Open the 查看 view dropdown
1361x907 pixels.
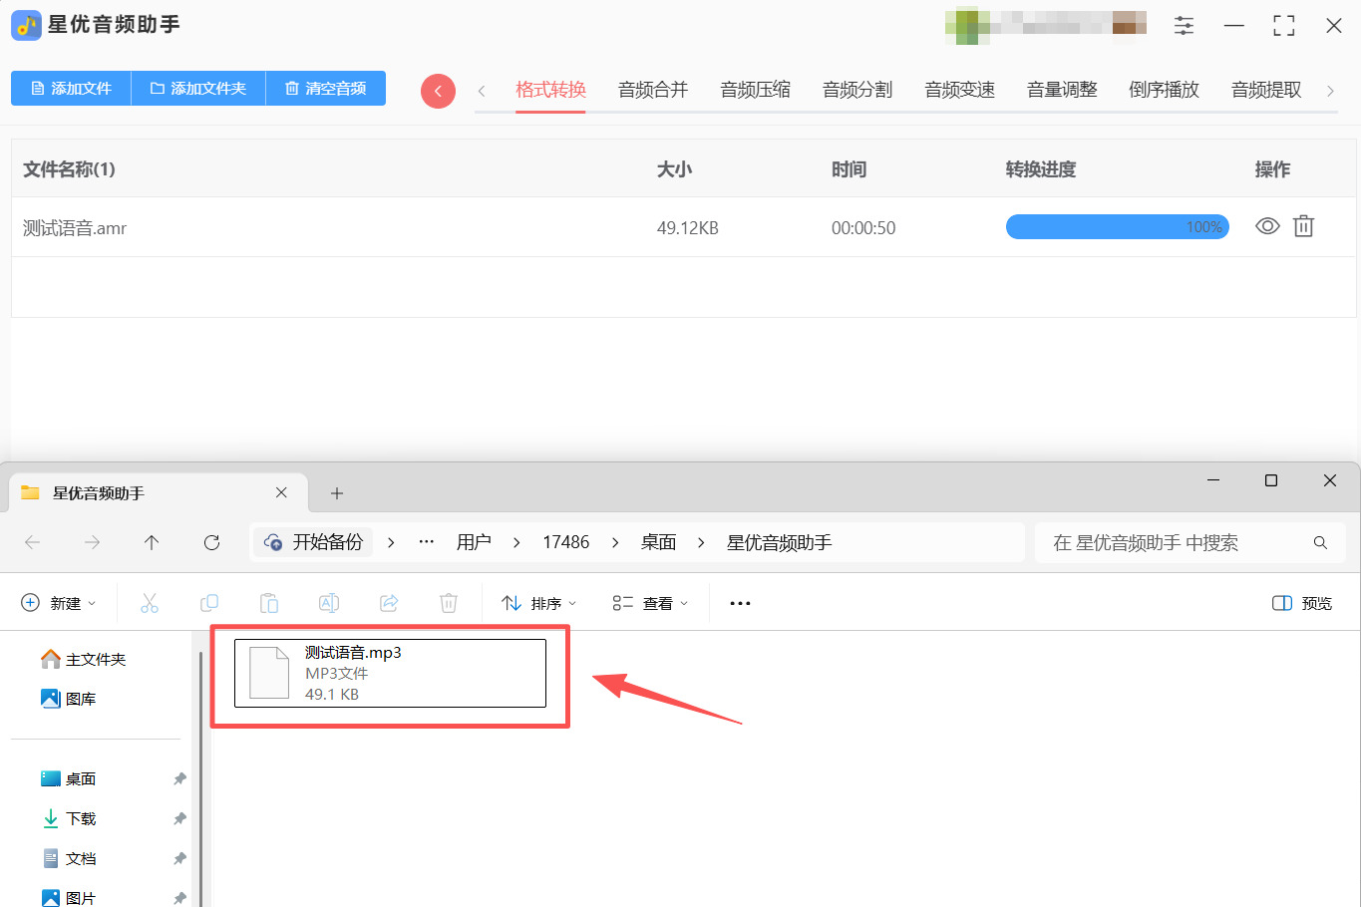[650, 603]
